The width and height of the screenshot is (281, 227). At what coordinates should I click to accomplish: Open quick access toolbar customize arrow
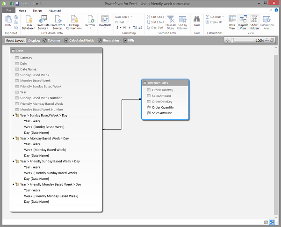pos(37,4)
